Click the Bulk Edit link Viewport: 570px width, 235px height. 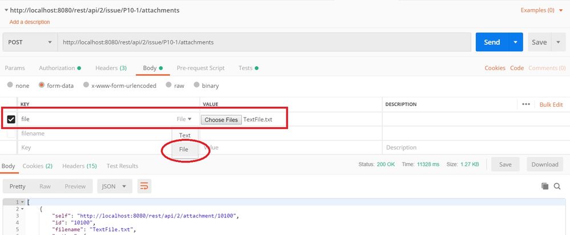tap(551, 104)
